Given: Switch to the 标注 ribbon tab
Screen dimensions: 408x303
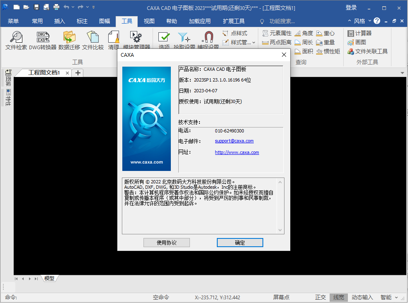Looking at the screenshot, I should pos(82,21).
